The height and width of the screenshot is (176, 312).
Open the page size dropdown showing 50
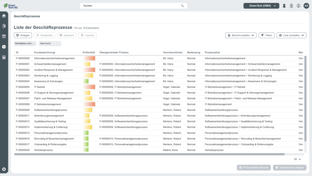point(297,159)
